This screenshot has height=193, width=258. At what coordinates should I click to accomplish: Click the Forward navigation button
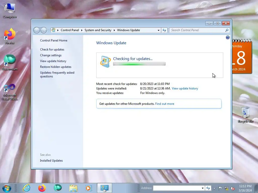pyautogui.click(x=44, y=30)
